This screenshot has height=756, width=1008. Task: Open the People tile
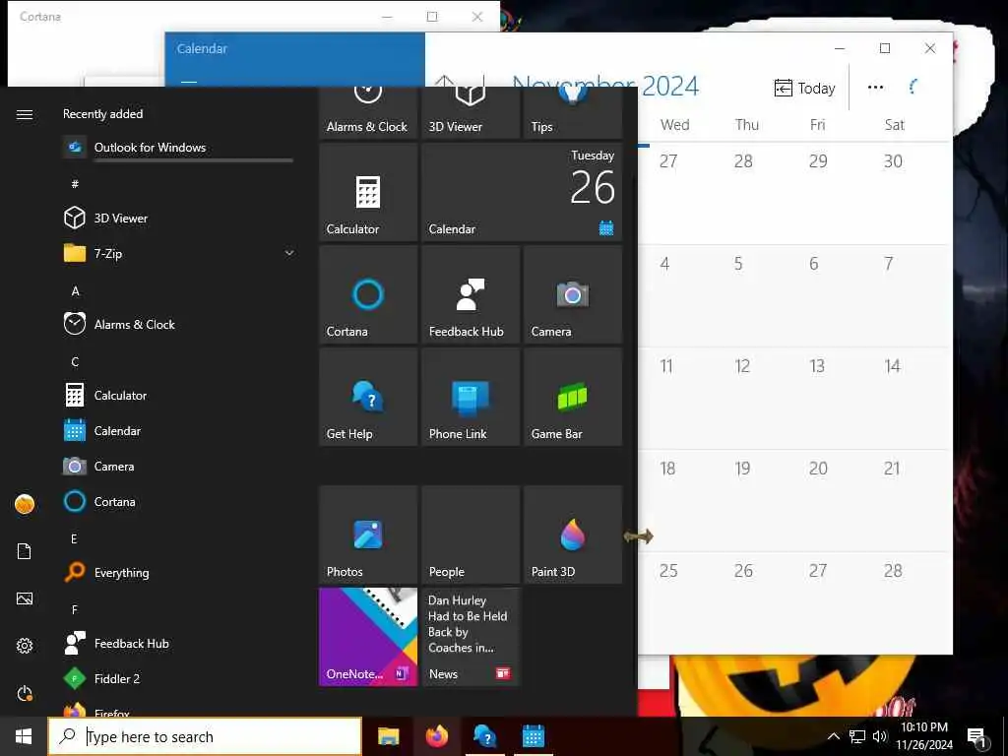(x=471, y=535)
